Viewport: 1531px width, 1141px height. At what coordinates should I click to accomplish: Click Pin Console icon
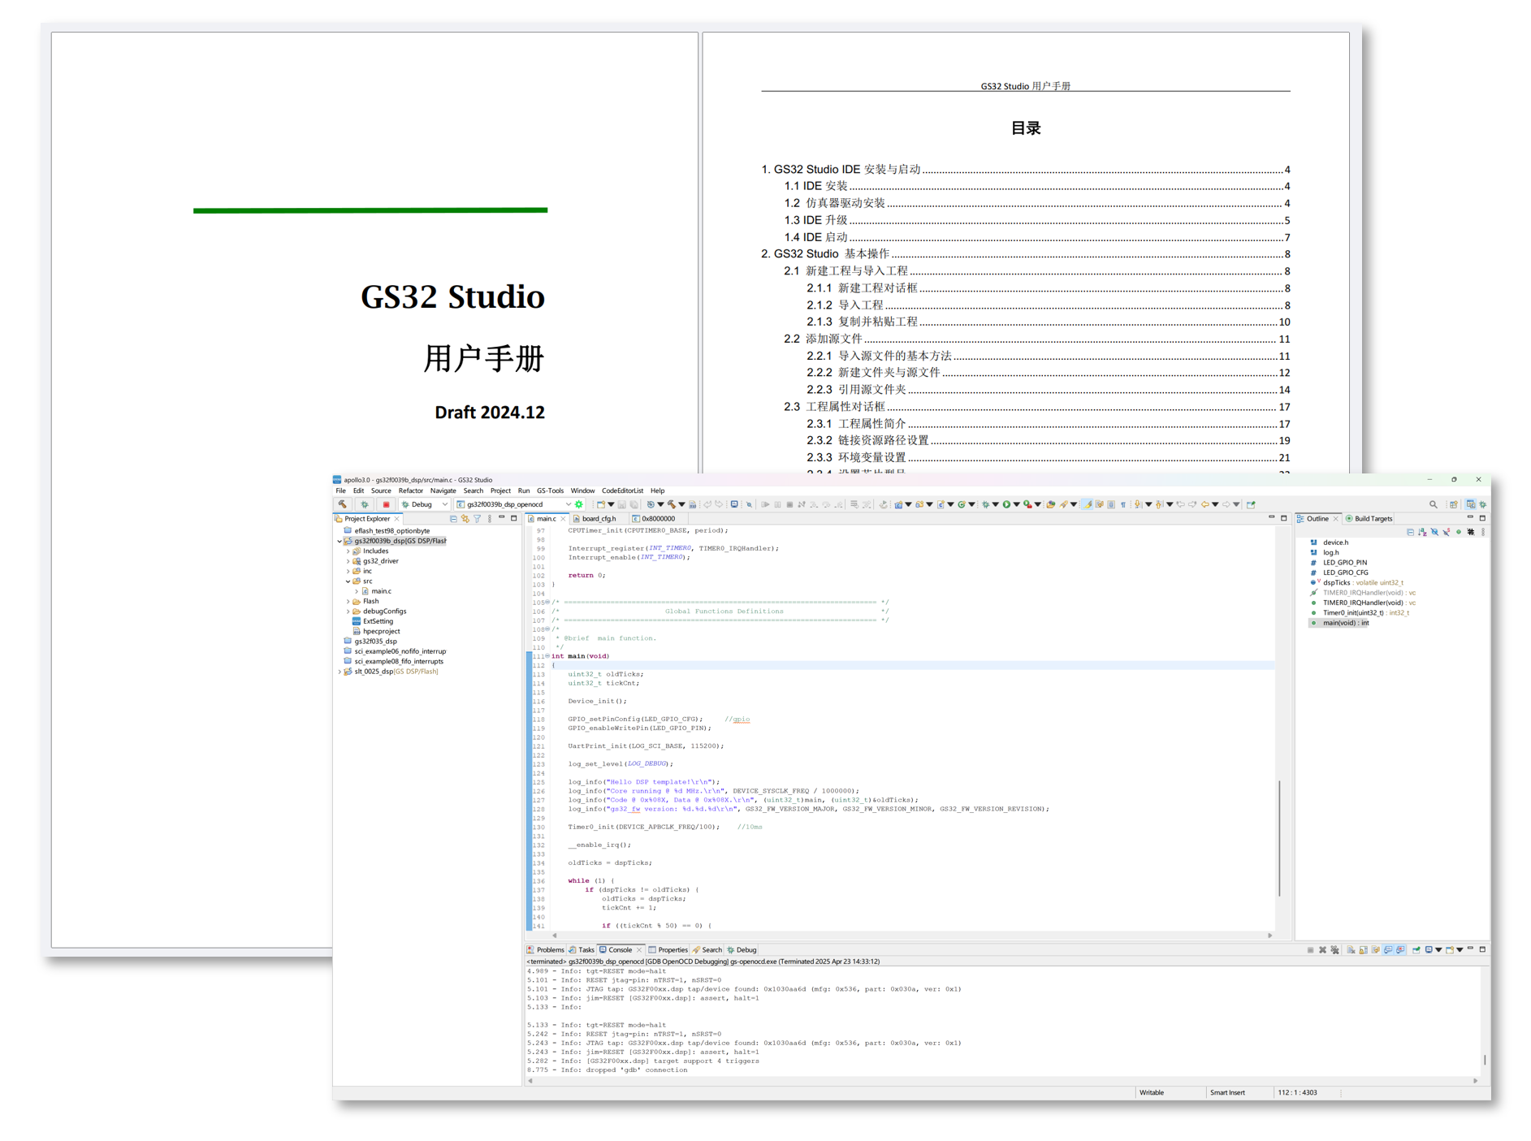point(1416,949)
